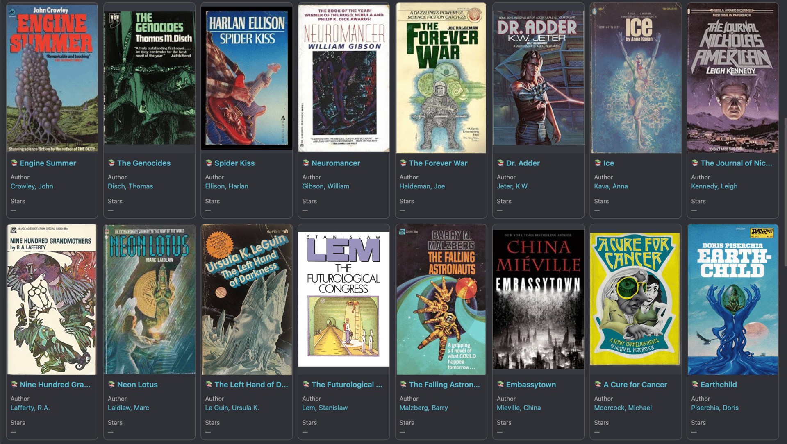Open The Journal of Nicholas the American cover

(x=732, y=78)
